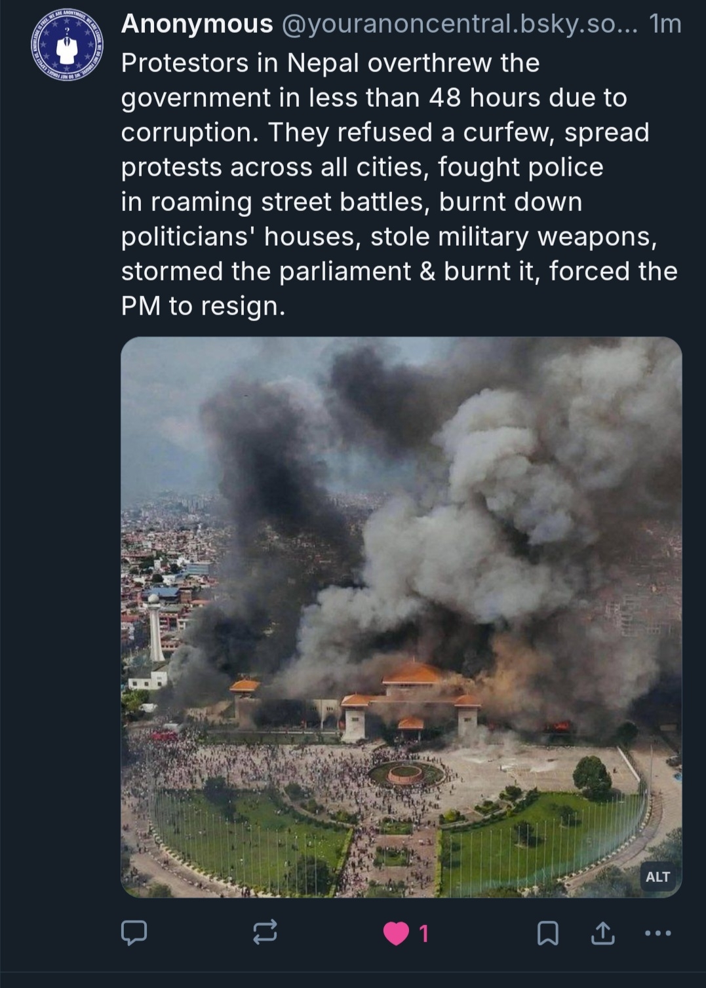Viewport: 706px width, 988px height.
Task: Open the post text about Nepal protestors
Action: (x=400, y=184)
